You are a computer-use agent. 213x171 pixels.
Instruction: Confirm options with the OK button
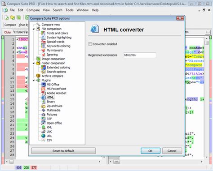pyautogui.click(x=151, y=151)
